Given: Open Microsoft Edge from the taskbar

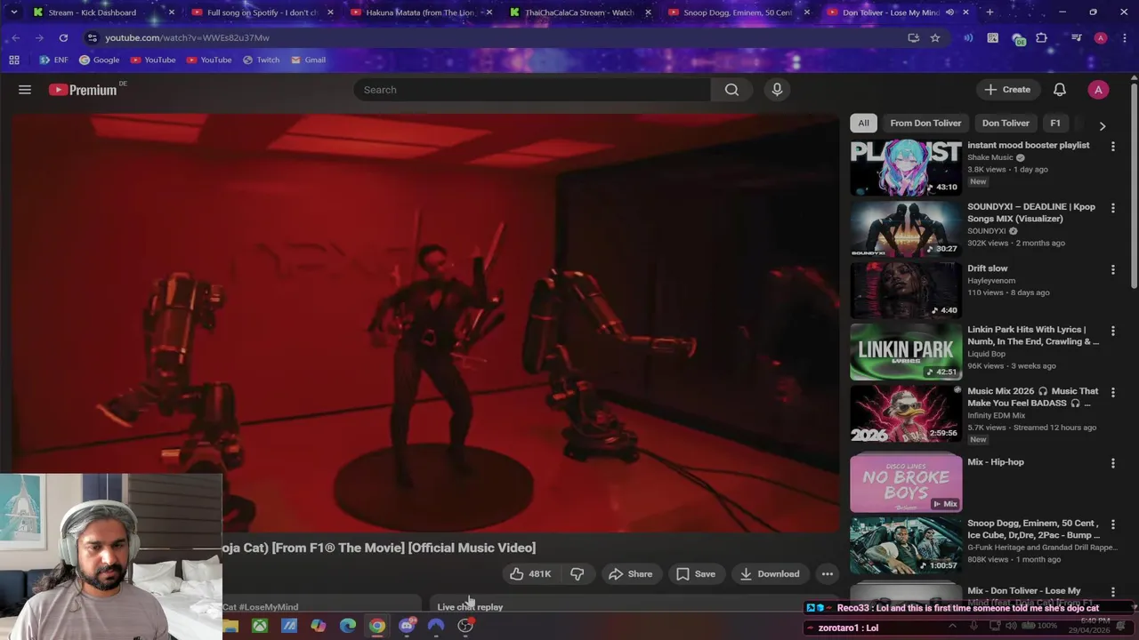Looking at the screenshot, I should [348, 626].
